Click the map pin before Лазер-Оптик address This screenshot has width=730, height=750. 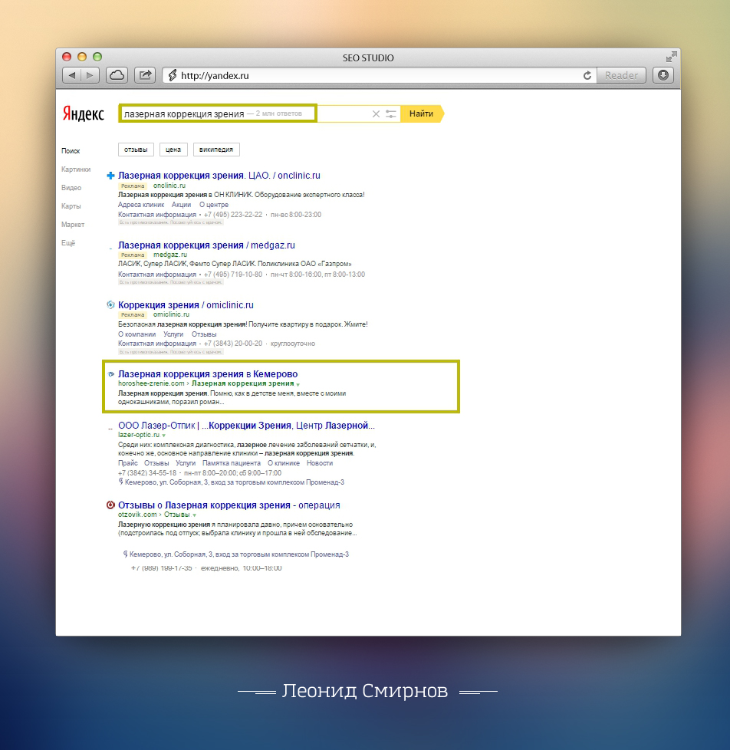(x=120, y=482)
